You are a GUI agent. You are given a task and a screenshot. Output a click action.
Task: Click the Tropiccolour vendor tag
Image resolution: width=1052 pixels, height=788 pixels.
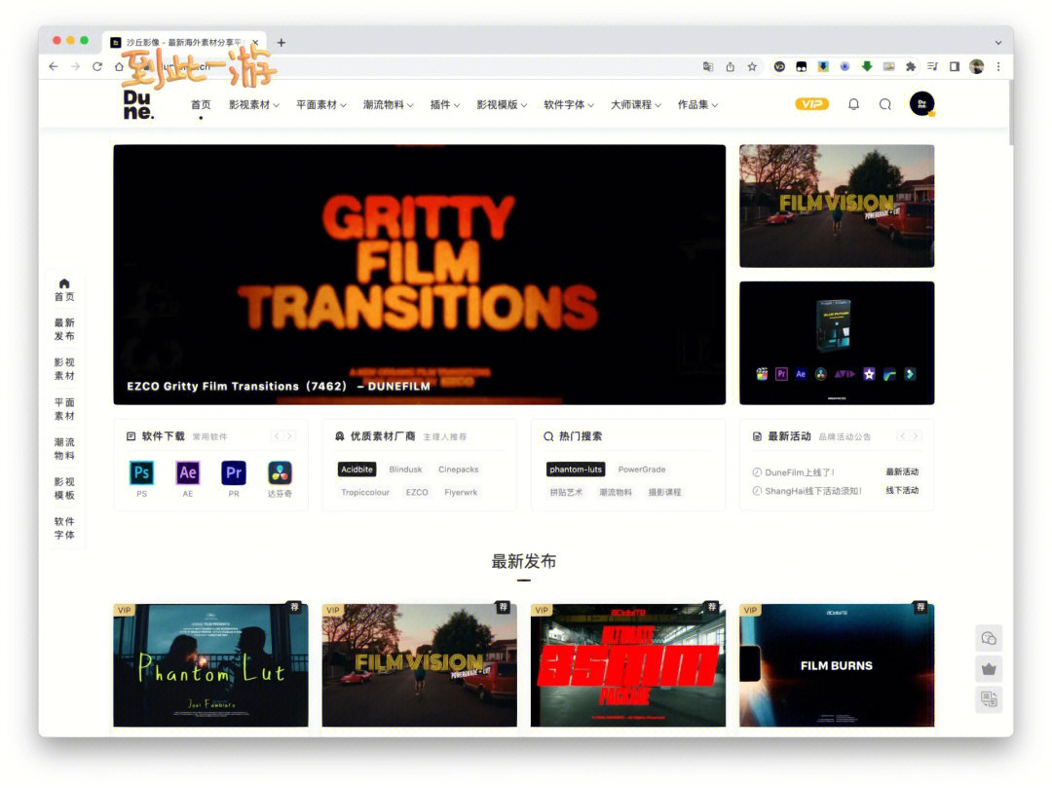click(365, 492)
